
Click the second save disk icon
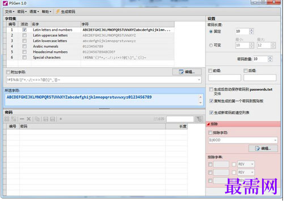[x=53, y=119]
